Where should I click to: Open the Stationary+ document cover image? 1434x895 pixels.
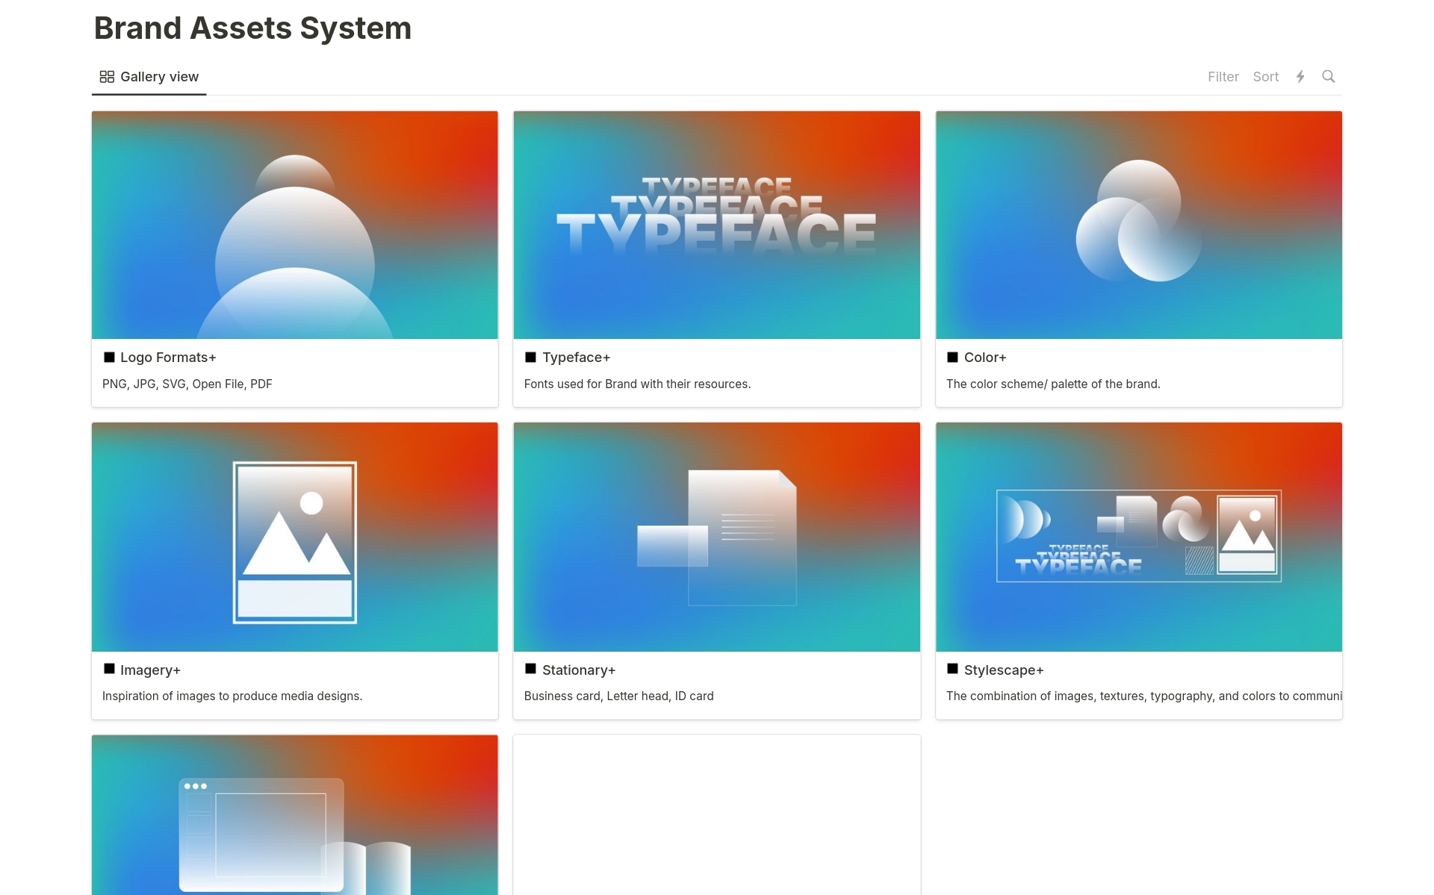pyautogui.click(x=716, y=537)
